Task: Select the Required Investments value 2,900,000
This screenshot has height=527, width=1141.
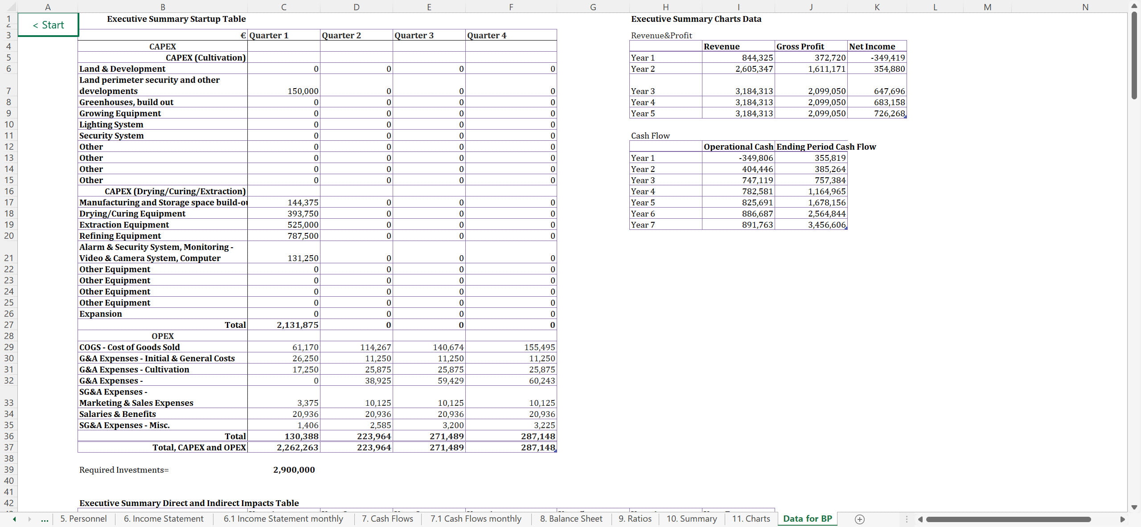Action: click(294, 470)
